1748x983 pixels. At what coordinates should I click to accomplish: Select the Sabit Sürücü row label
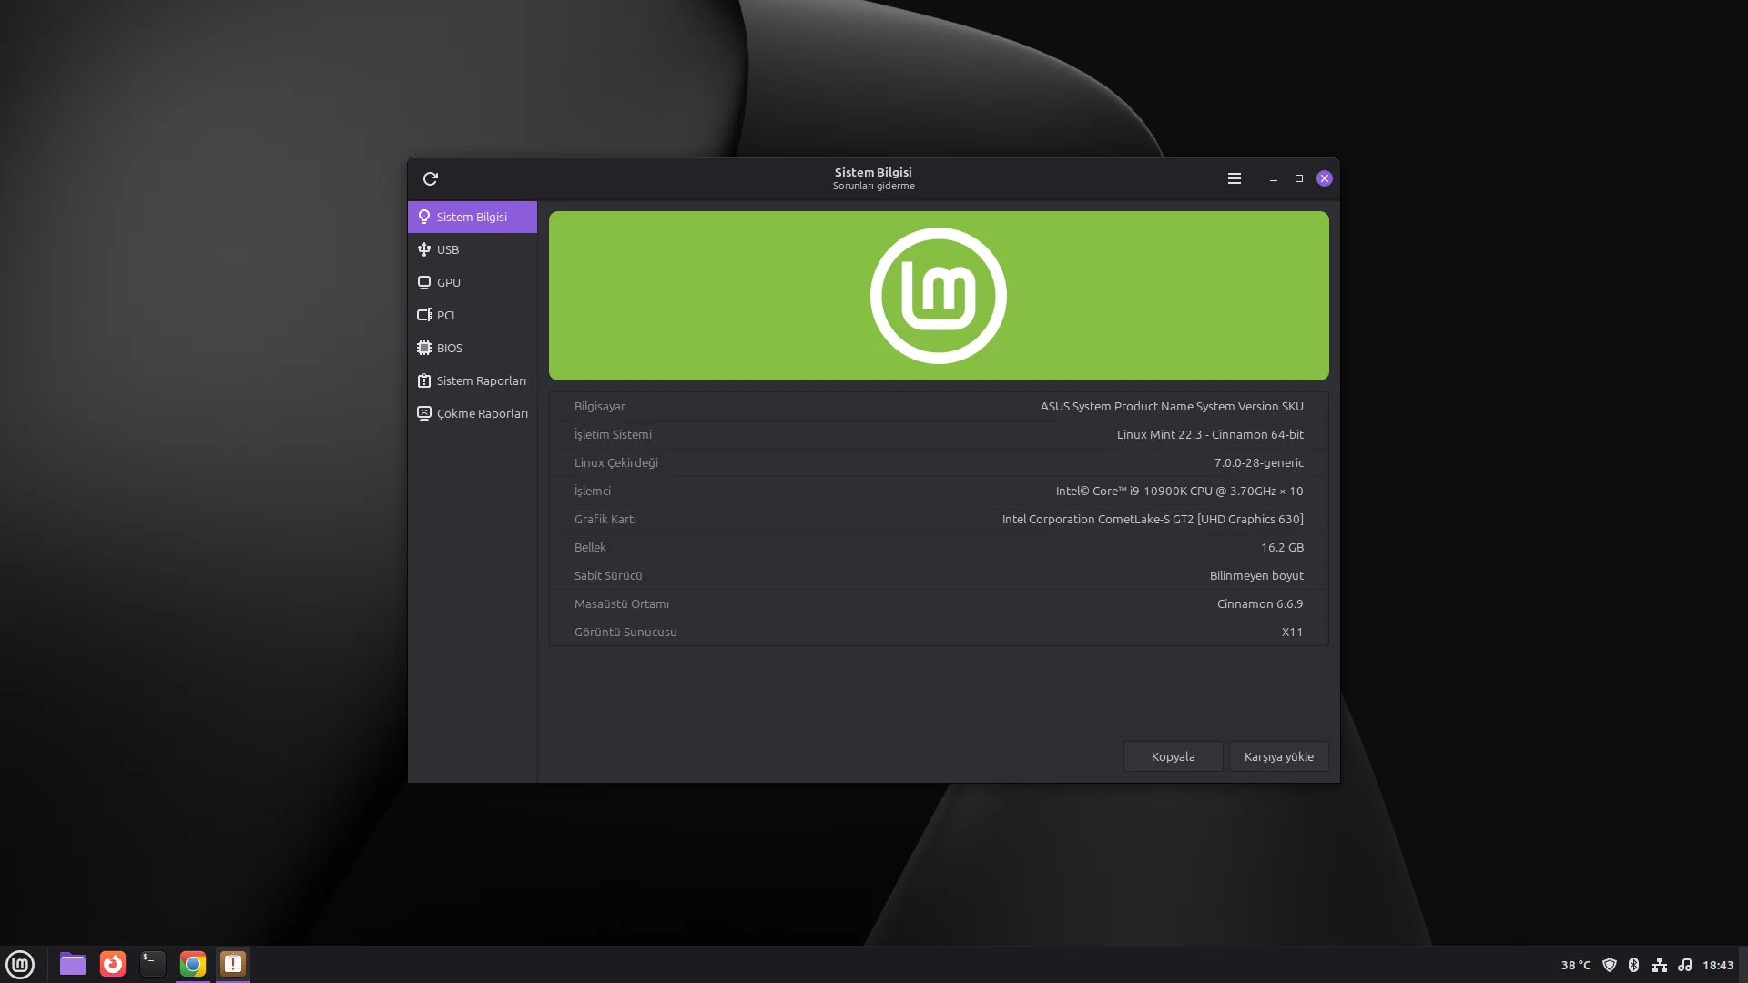pos(608,575)
